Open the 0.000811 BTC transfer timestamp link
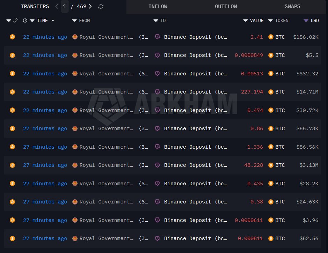This screenshot has width=328, height=253. coord(45,238)
